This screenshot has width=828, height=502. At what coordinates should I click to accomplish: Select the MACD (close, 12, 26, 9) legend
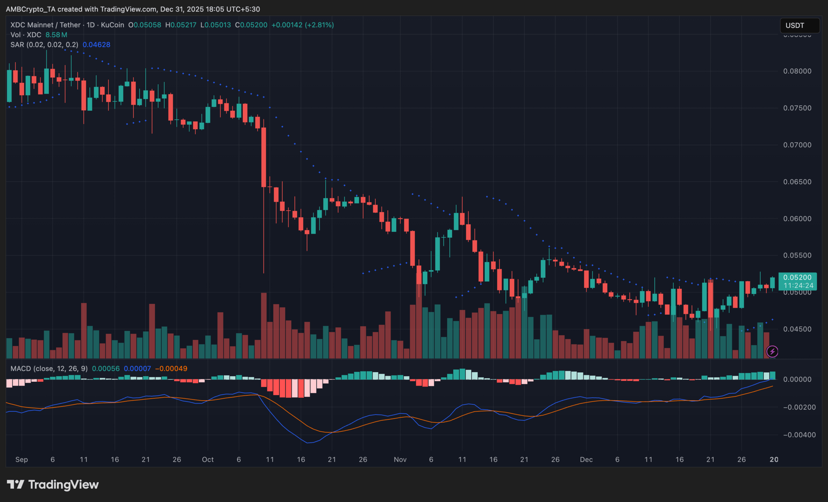49,368
